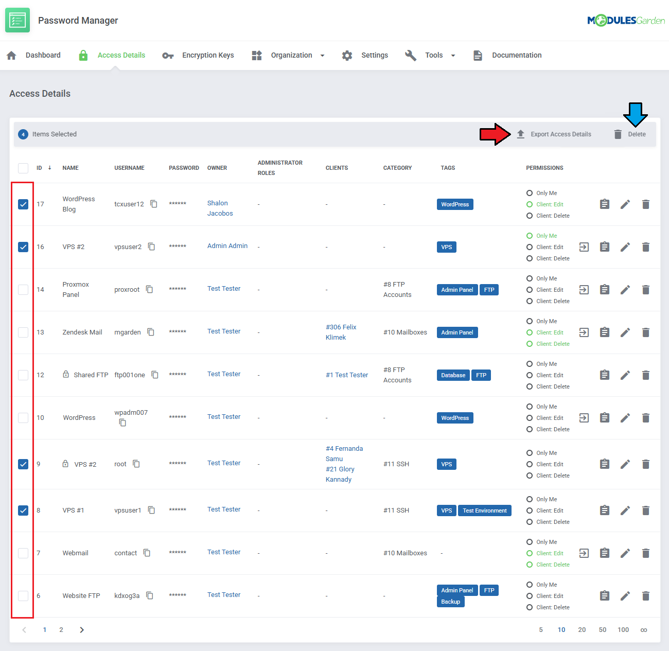Uncheck the WordPress Blog row checkbox
The image size is (669, 651).
(23, 204)
